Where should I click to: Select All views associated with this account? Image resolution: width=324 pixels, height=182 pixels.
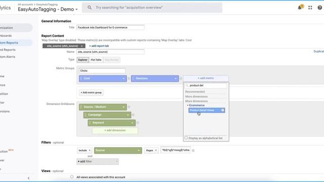(72, 177)
